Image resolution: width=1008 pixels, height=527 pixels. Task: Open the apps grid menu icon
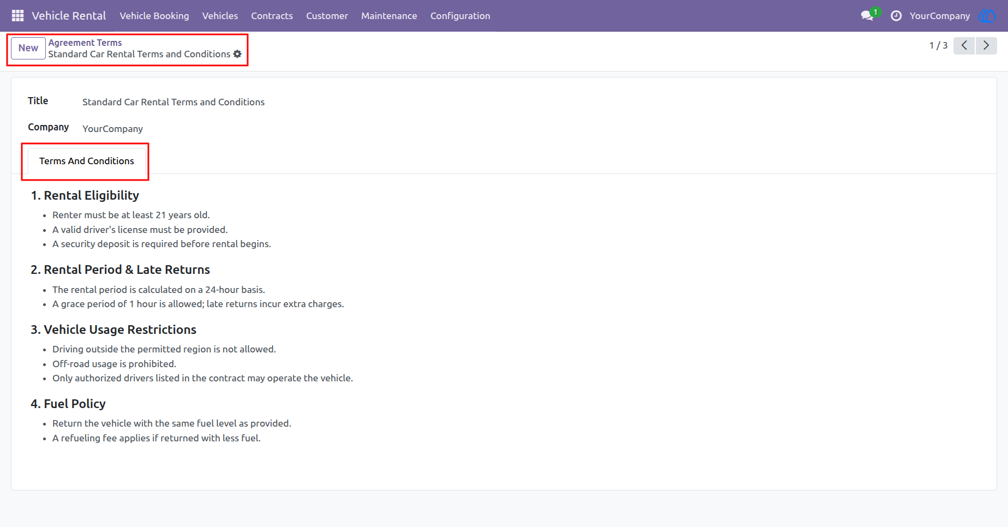point(17,16)
